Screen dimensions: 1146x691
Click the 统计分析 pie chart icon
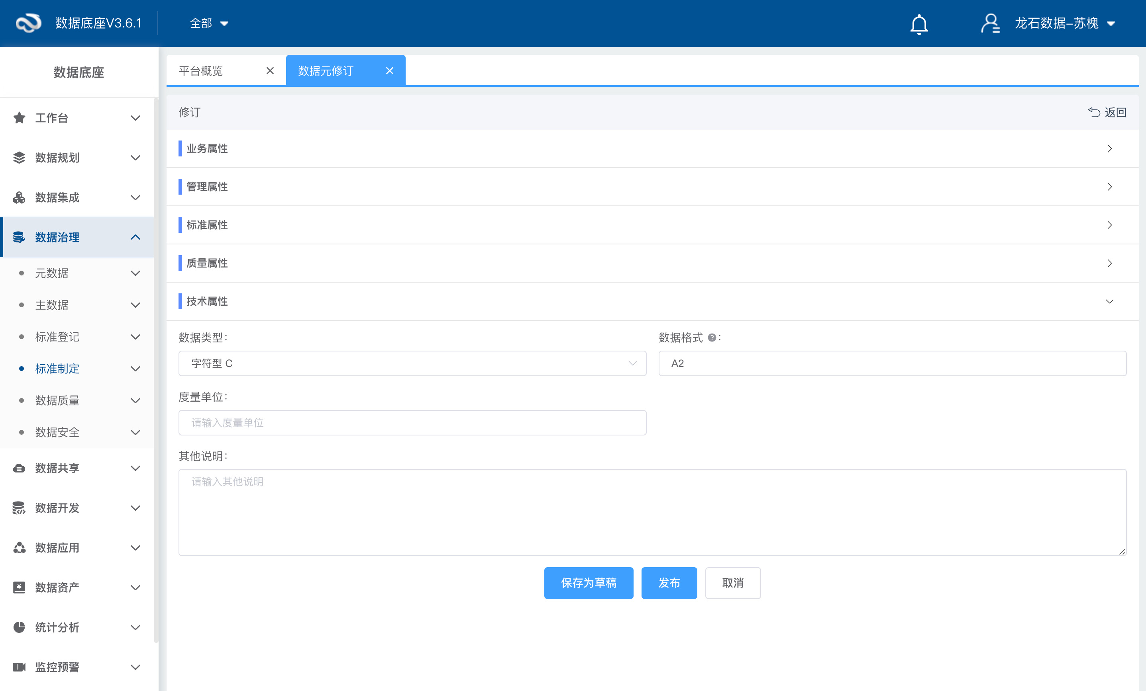click(19, 627)
